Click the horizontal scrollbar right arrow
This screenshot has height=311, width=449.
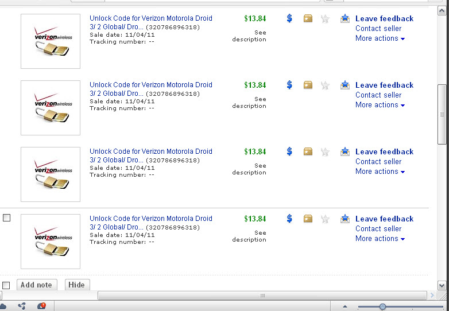(x=432, y=296)
